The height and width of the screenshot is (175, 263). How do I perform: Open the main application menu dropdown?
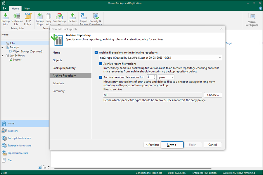tap(4, 8)
